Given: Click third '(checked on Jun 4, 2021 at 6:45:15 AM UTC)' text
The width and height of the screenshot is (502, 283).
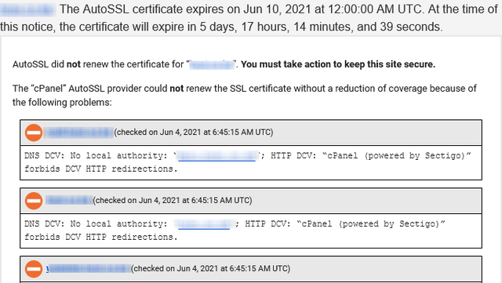Looking at the screenshot, I should coord(211,269).
